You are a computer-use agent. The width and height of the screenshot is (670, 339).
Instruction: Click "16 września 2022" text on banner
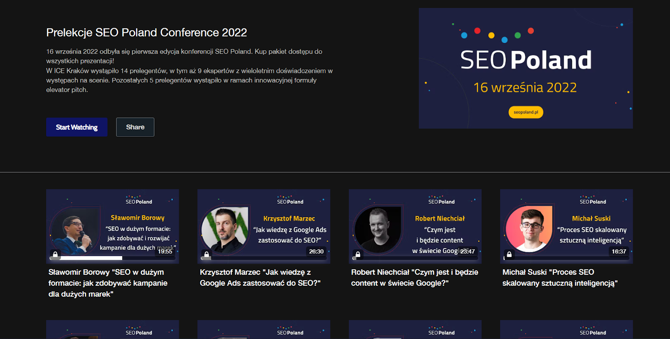point(525,88)
